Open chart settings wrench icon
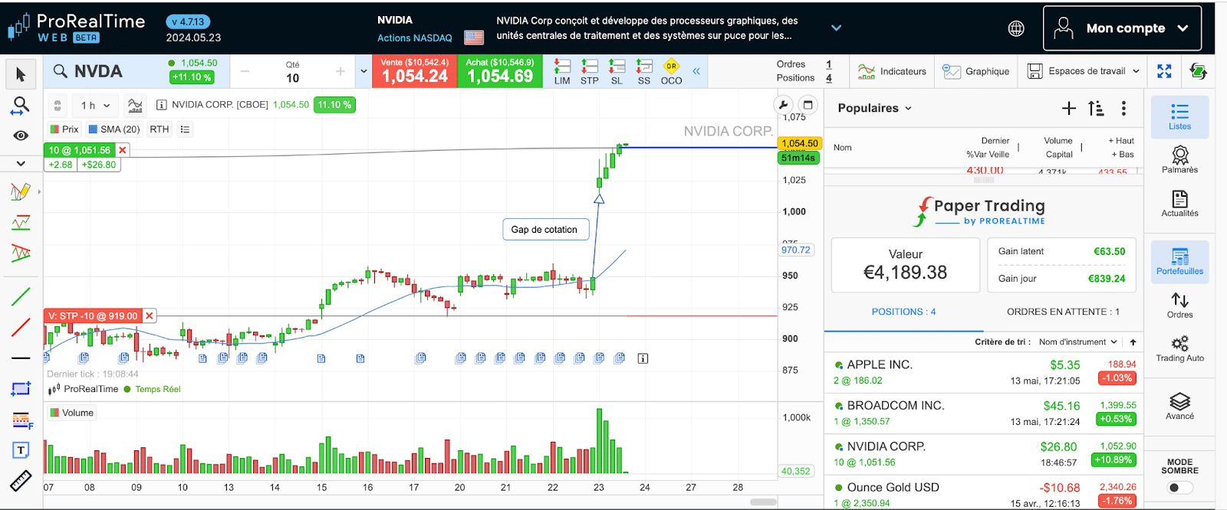The image size is (1227, 510). click(x=783, y=106)
